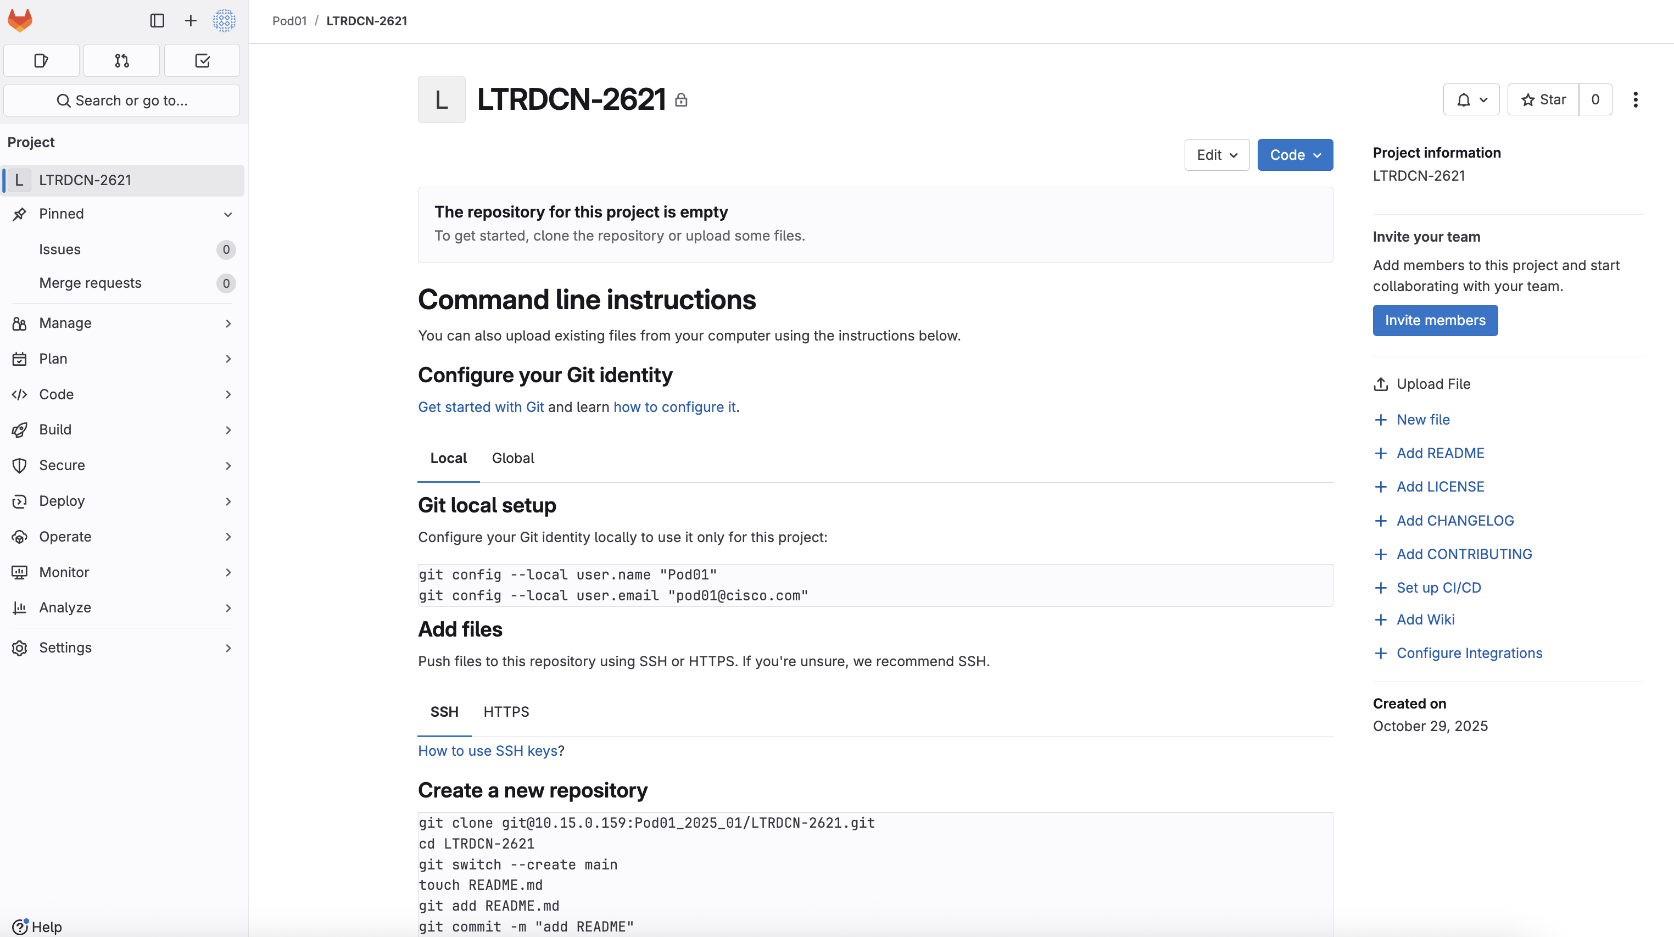Open assigned issues shortcut icon
Screen dimensions: 1674x937
point(41,61)
